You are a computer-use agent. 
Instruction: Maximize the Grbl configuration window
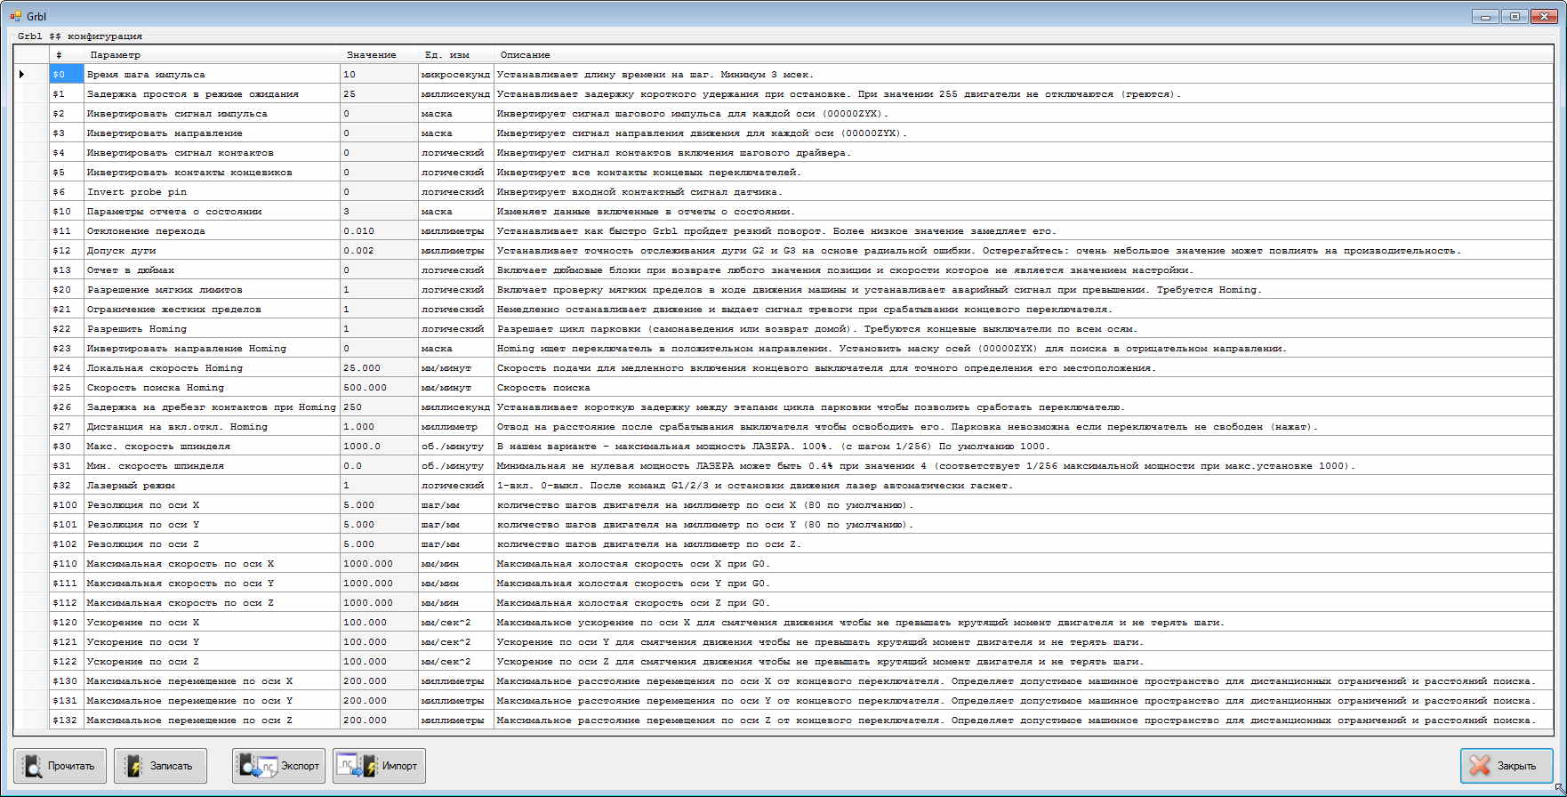[x=1515, y=16]
